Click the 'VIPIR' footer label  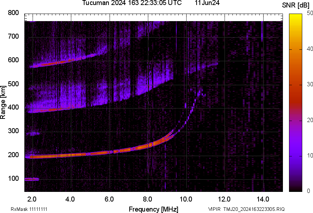pos(215,209)
